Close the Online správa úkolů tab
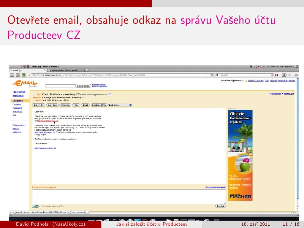 [x=83, y=70]
